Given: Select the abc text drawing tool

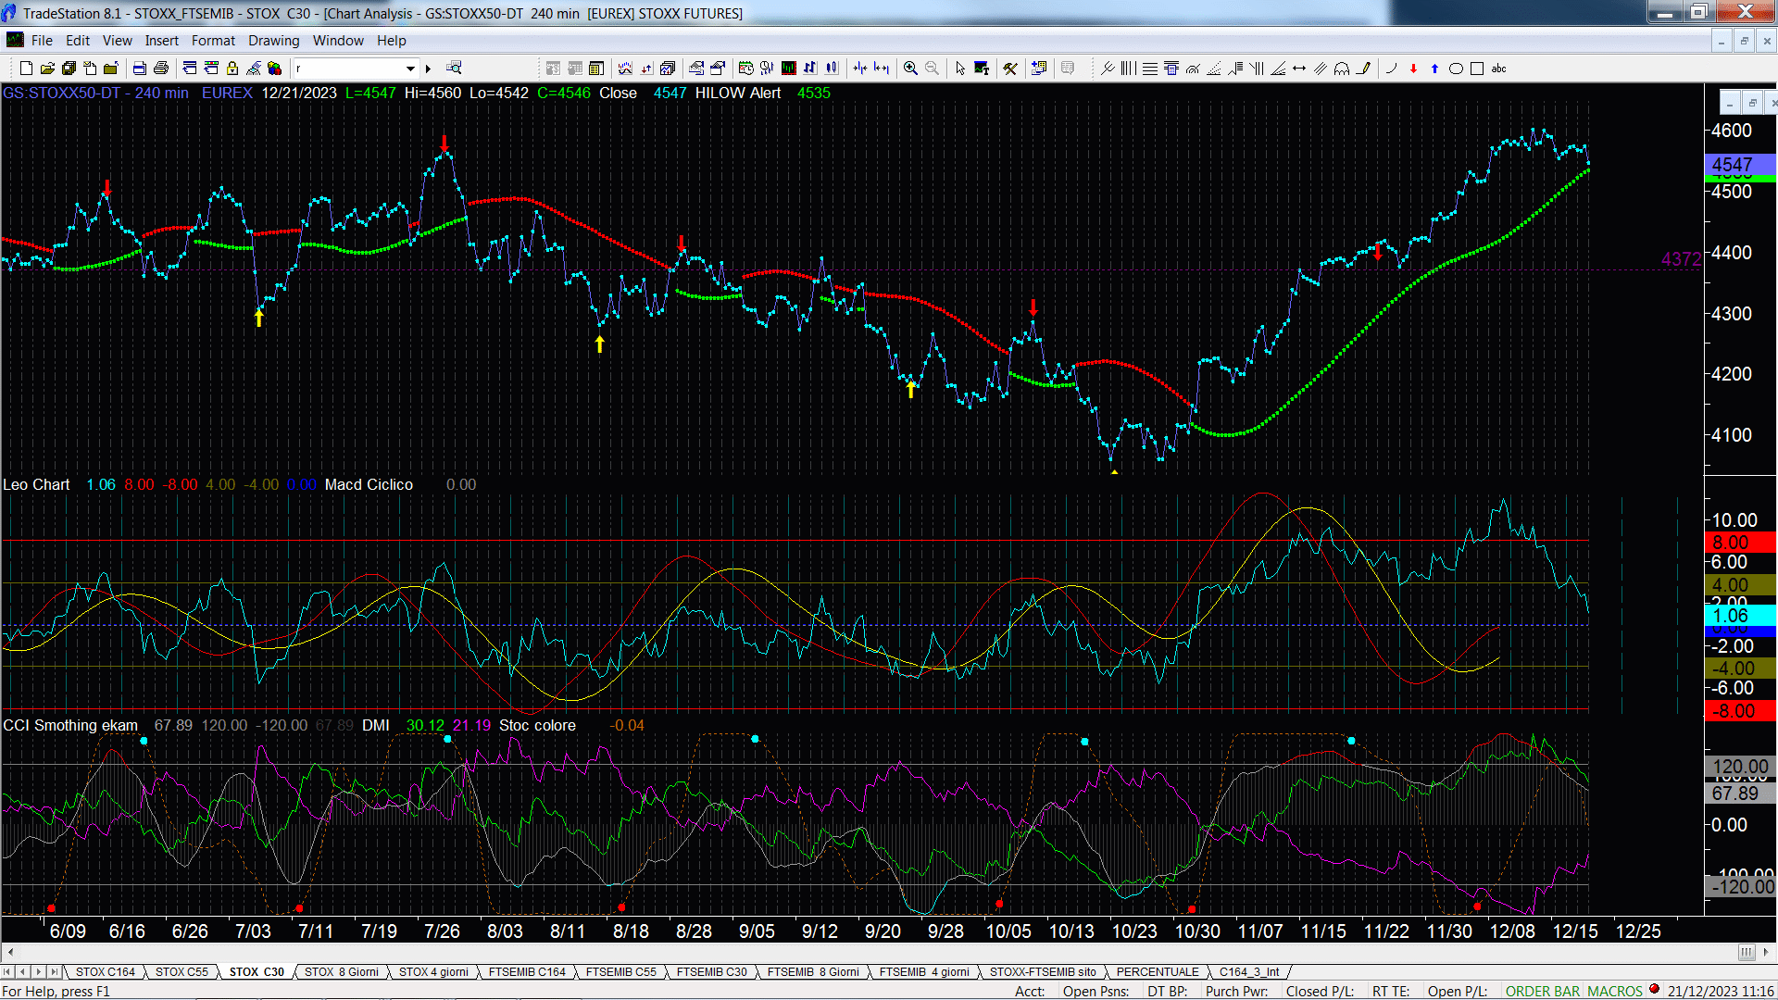Looking at the screenshot, I should pos(1499,69).
